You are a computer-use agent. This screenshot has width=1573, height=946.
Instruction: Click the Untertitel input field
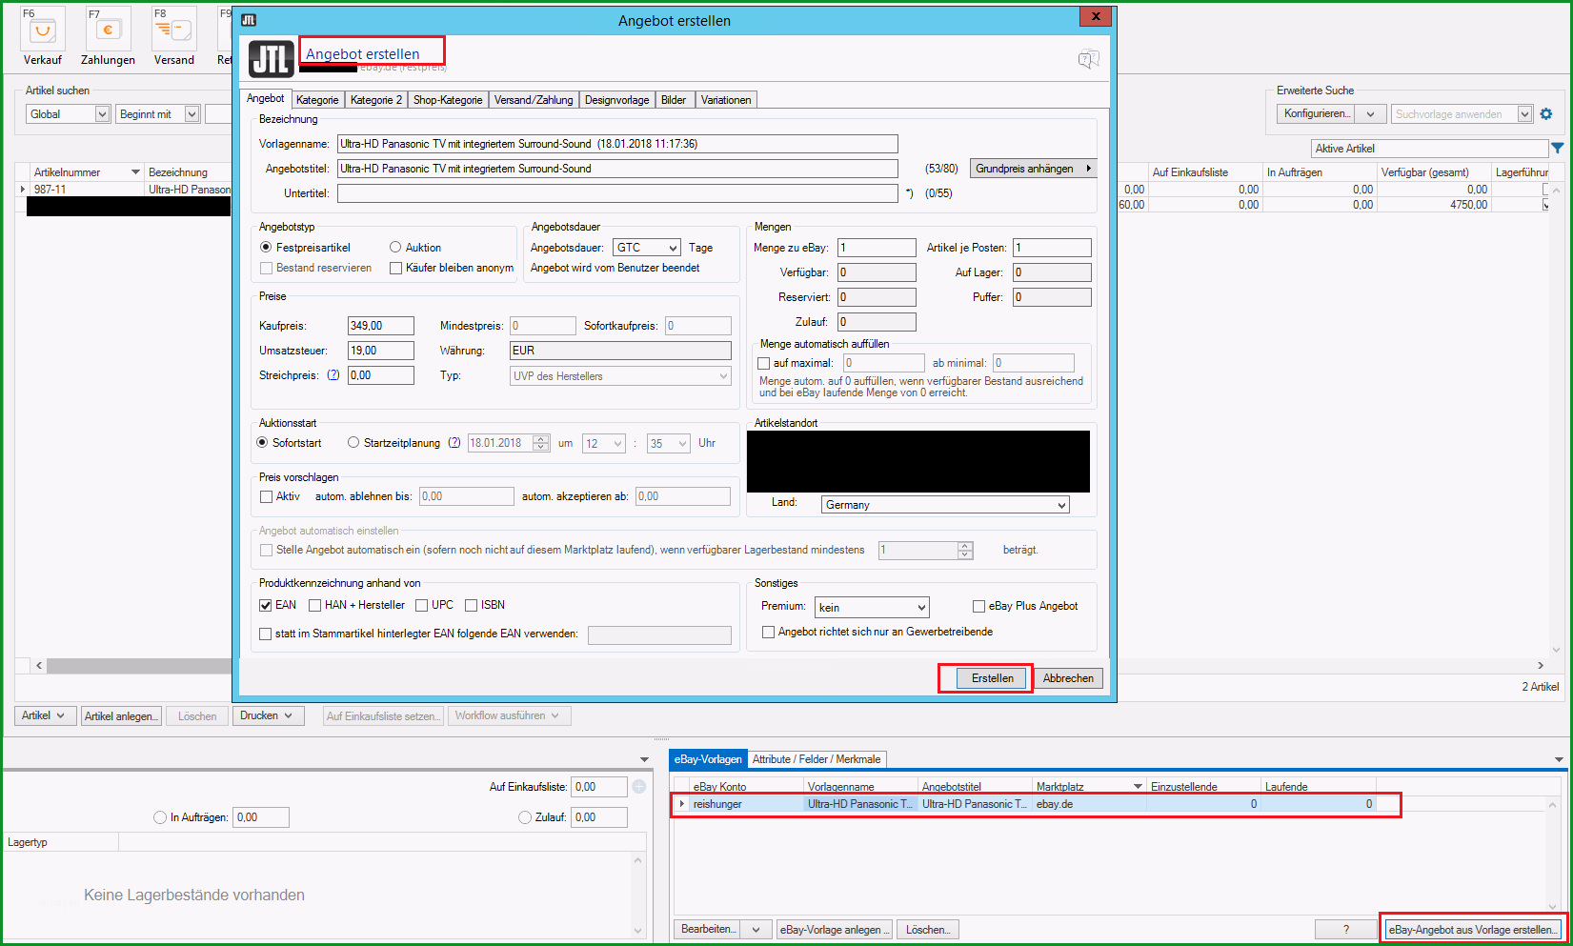pyautogui.click(x=617, y=193)
